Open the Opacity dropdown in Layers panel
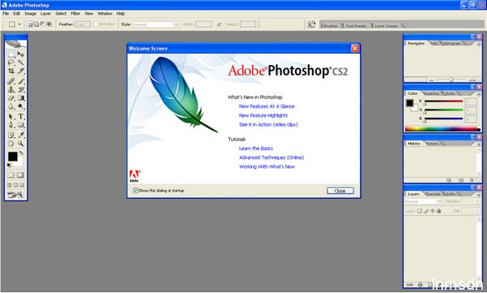The height and width of the screenshot is (293, 487). (478, 201)
